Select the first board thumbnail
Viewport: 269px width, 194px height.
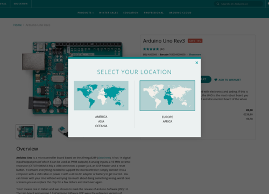(x=25, y=131)
